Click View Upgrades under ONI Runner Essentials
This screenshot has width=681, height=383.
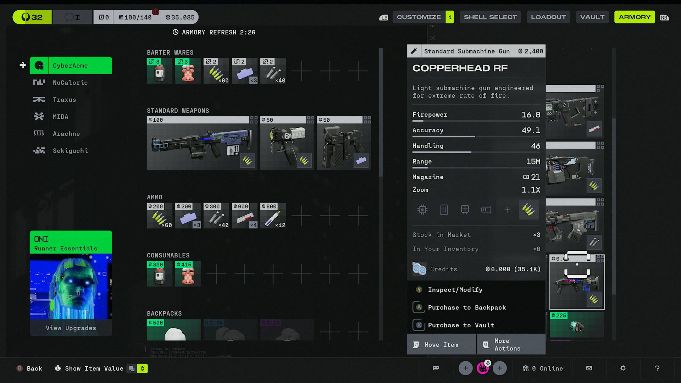[x=71, y=328]
